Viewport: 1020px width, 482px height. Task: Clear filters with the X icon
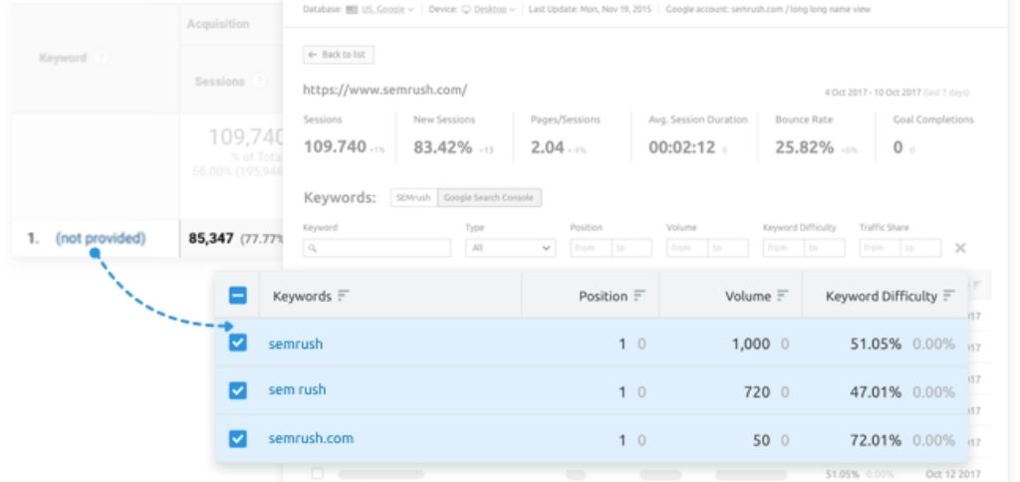(x=960, y=248)
